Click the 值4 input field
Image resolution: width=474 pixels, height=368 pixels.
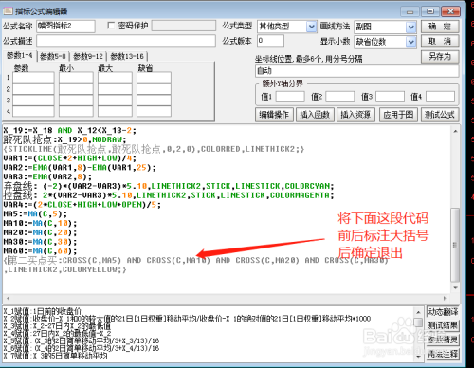[440, 97]
